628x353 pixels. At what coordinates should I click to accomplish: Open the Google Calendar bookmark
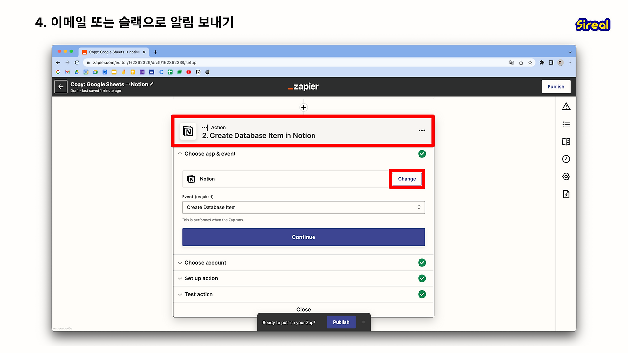pyautogui.click(x=86, y=72)
